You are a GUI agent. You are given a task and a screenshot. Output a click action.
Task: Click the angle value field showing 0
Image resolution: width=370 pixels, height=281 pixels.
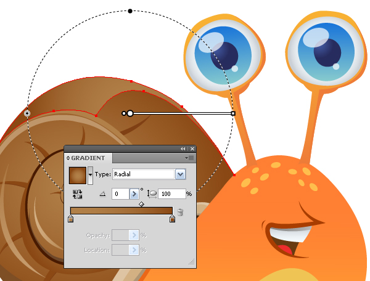120,193
